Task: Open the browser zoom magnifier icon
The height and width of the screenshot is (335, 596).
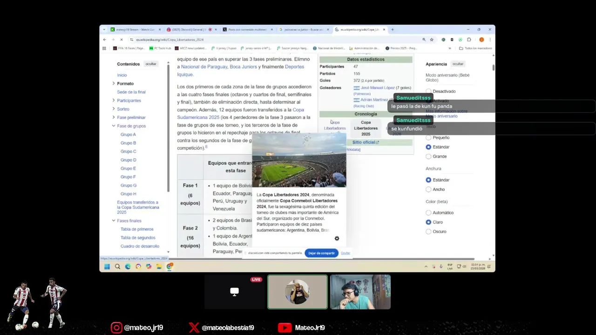Action: coord(424,40)
